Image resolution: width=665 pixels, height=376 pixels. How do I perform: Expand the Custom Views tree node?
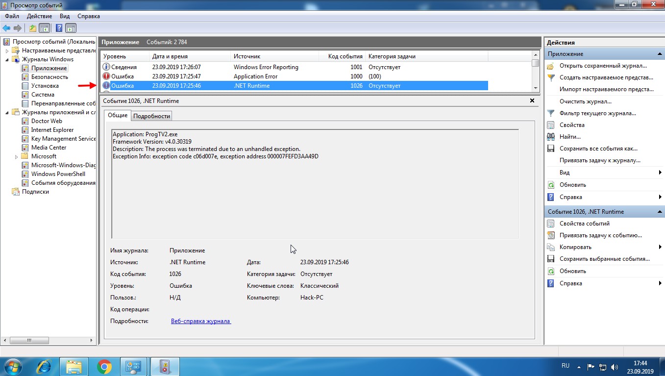(7, 50)
